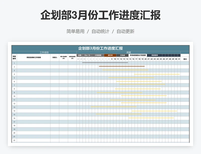Click the 备注 cell in row 3
Screen dimensions: 201x154
pos(185,70)
